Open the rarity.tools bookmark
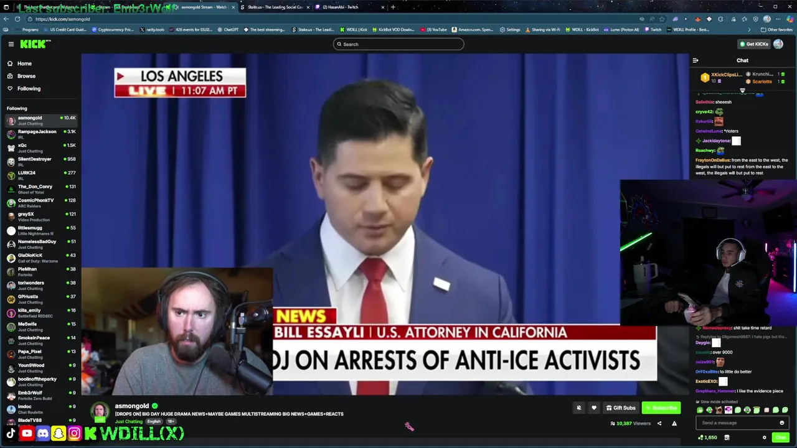The image size is (797, 448). point(151,29)
